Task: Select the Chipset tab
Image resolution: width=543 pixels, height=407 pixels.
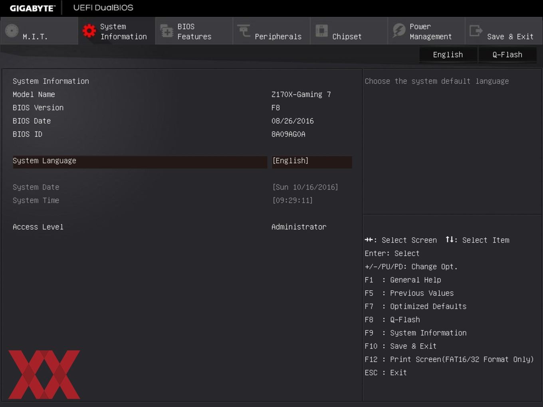Action: pyautogui.click(x=349, y=31)
